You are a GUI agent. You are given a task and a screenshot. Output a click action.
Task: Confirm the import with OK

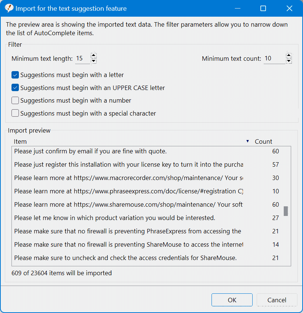tap(232, 300)
